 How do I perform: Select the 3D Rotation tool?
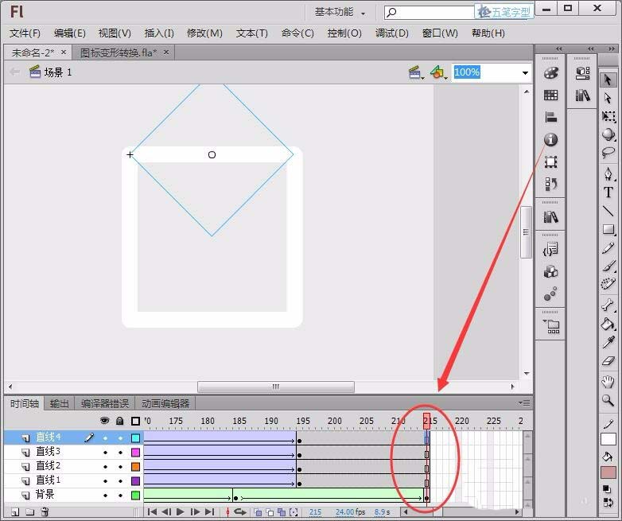tap(608, 134)
